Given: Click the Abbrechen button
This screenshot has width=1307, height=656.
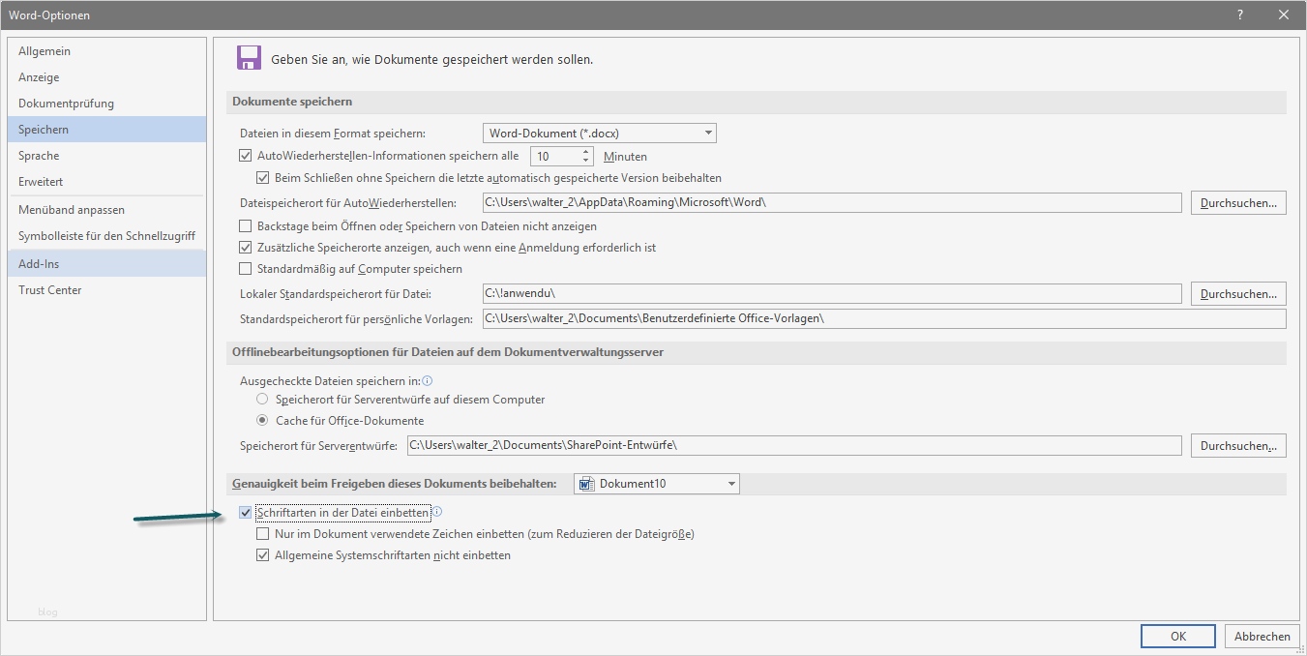Looking at the screenshot, I should click(x=1262, y=636).
